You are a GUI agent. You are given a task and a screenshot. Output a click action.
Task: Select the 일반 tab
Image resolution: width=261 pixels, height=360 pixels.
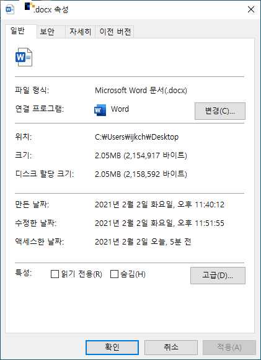21,31
